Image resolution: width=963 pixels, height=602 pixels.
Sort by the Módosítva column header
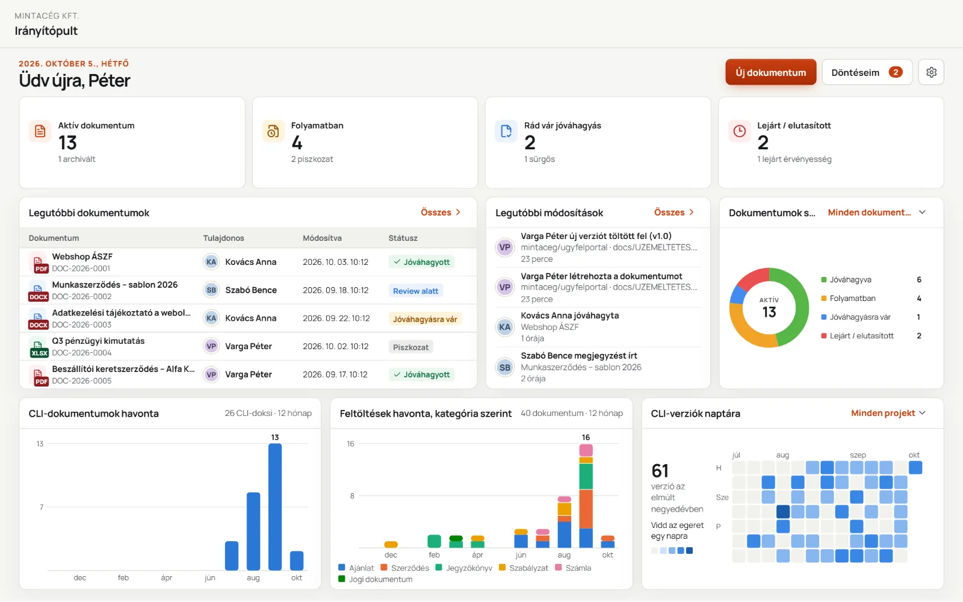click(322, 238)
